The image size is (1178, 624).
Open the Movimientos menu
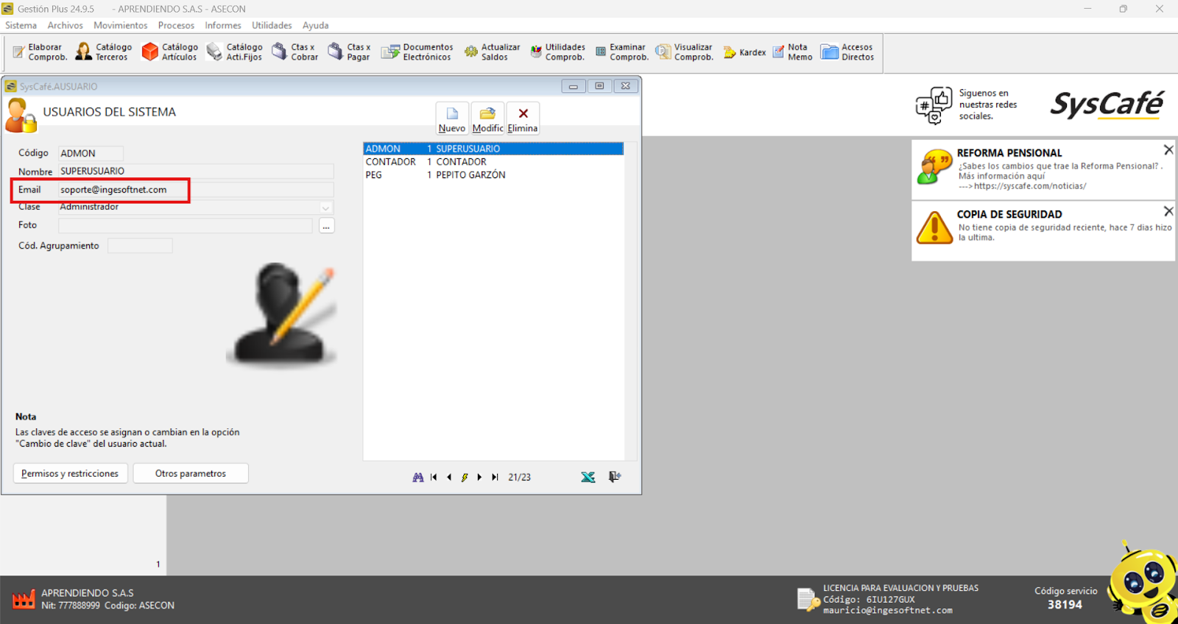[x=120, y=25]
